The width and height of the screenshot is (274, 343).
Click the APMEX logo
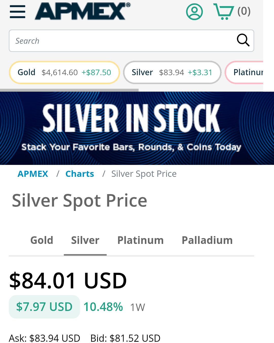(82, 11)
